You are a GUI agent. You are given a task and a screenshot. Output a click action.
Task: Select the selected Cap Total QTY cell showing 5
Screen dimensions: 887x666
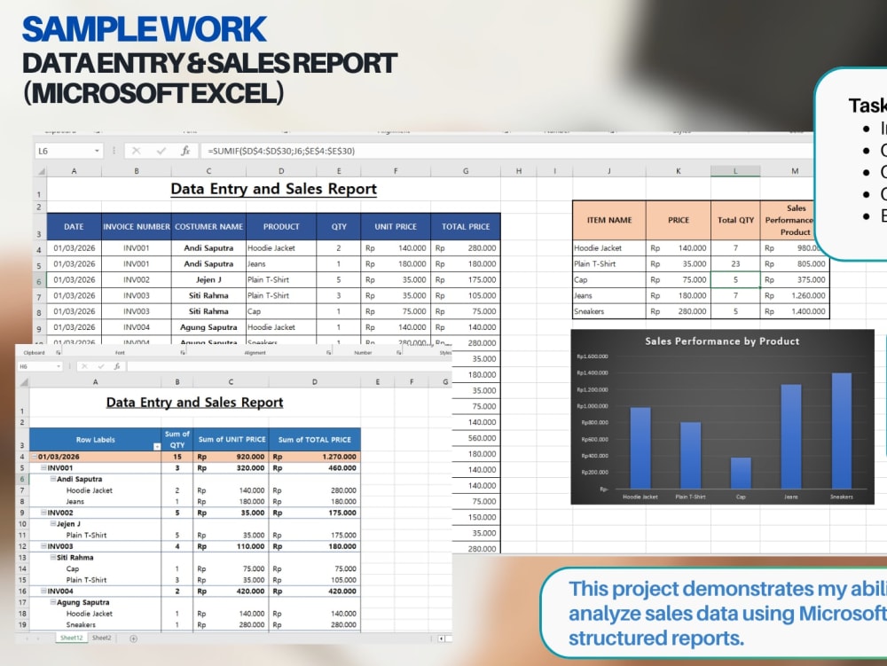coord(735,279)
